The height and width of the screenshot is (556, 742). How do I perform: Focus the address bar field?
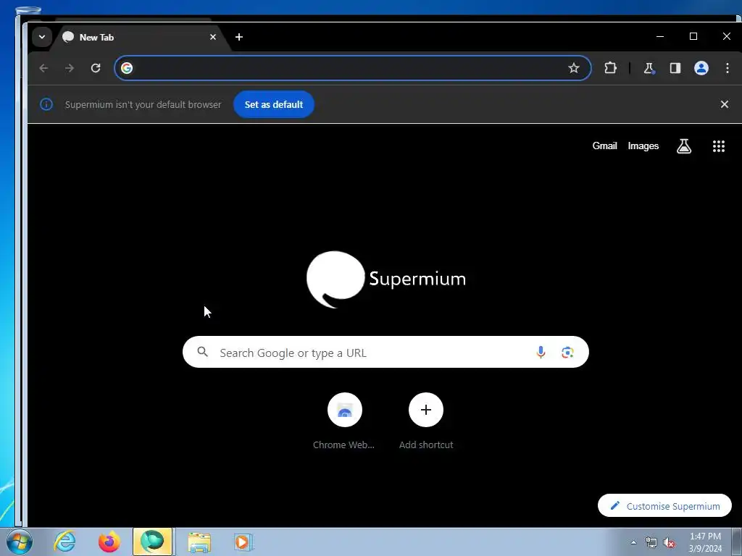[x=353, y=68]
